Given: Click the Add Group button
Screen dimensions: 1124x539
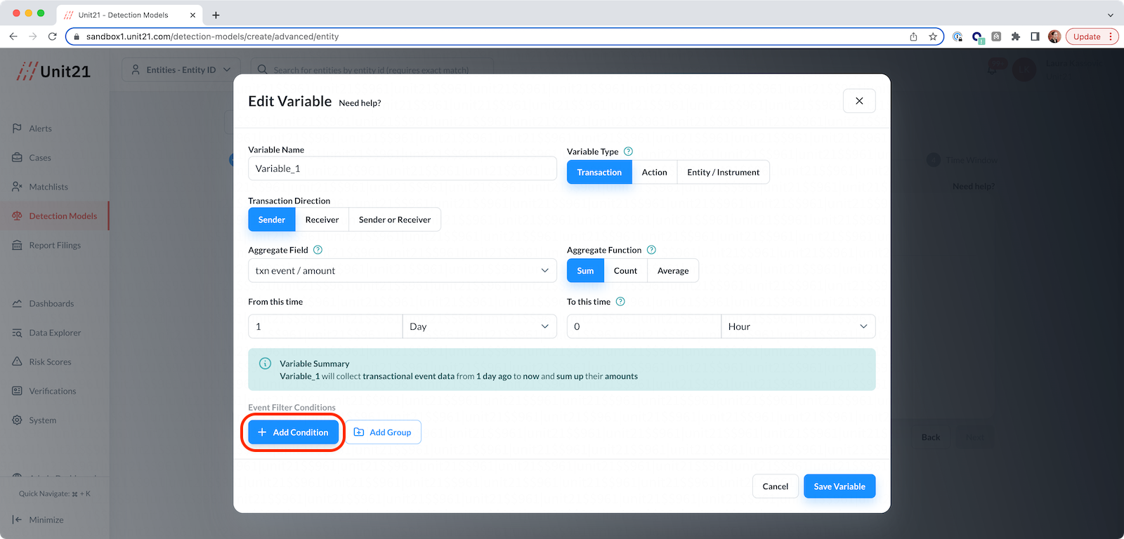Looking at the screenshot, I should (383, 432).
